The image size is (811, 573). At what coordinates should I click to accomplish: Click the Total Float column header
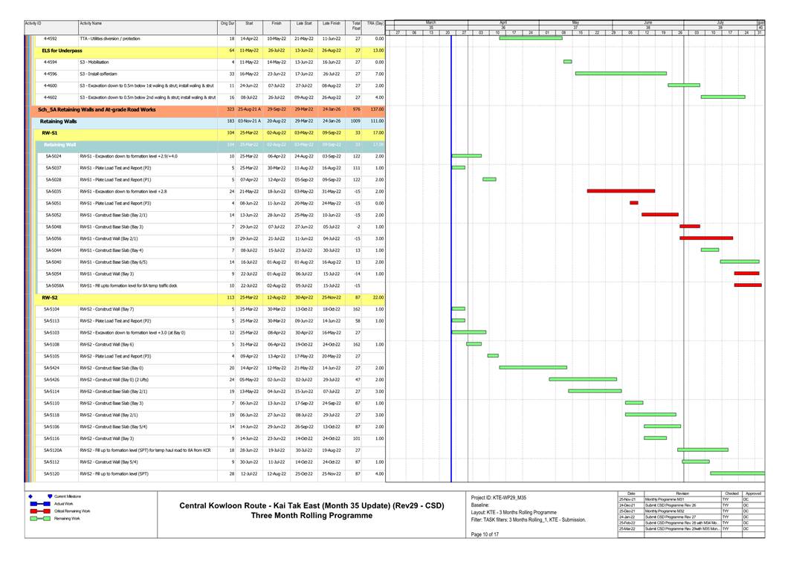click(357, 26)
